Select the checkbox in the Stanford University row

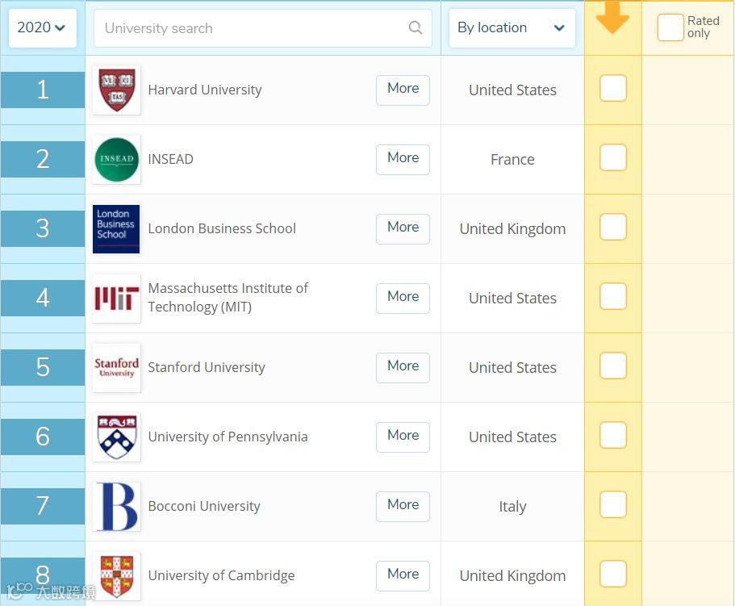(x=613, y=366)
